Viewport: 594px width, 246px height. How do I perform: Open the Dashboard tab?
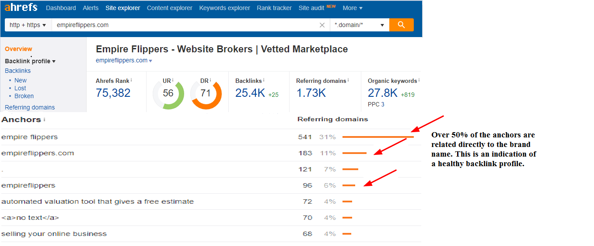click(61, 8)
